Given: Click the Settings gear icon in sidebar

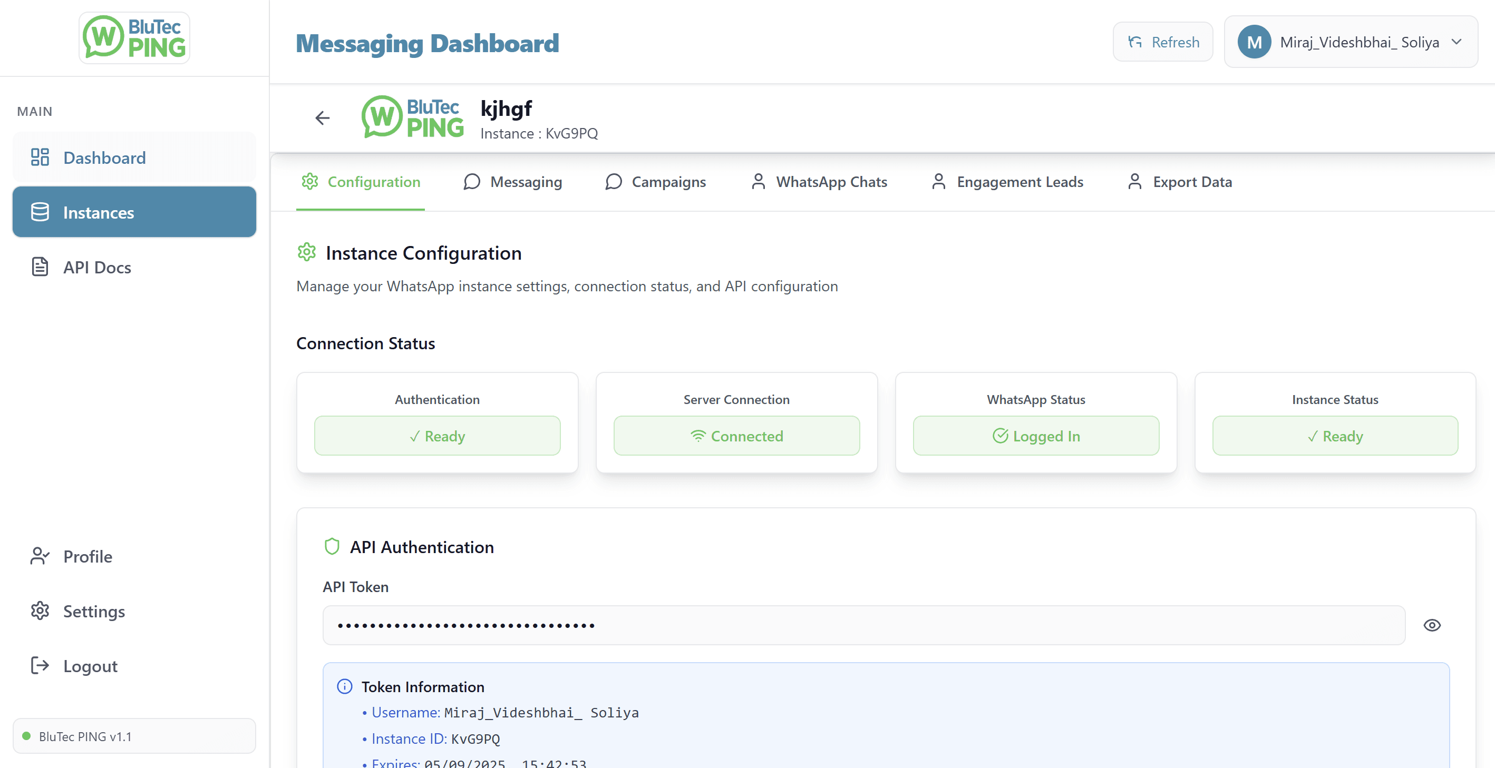Looking at the screenshot, I should 40,611.
